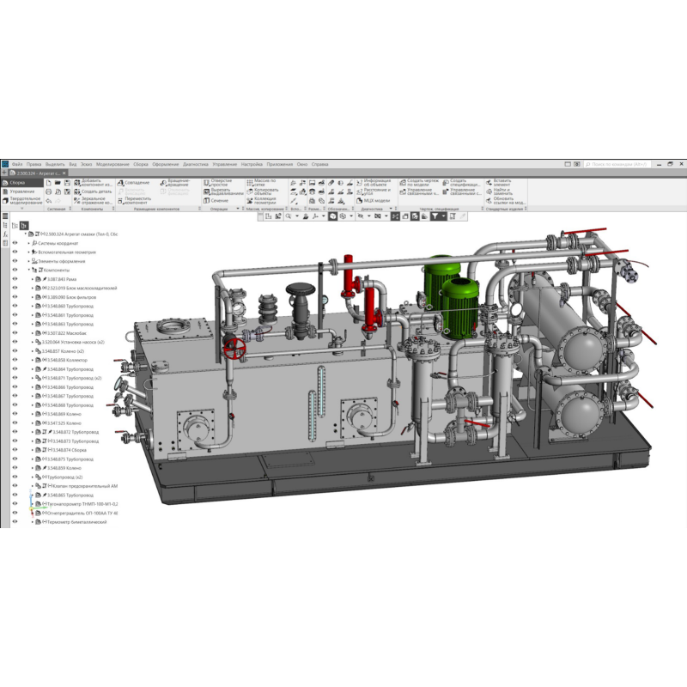The width and height of the screenshot is (687, 687).
Task: Toggle eye icon for '3.548.858 Коллектор'
Action: 15,360
